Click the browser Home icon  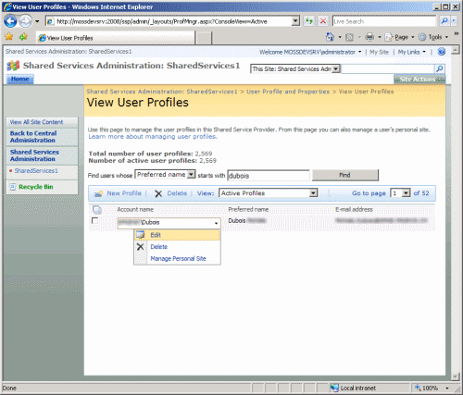coord(330,37)
